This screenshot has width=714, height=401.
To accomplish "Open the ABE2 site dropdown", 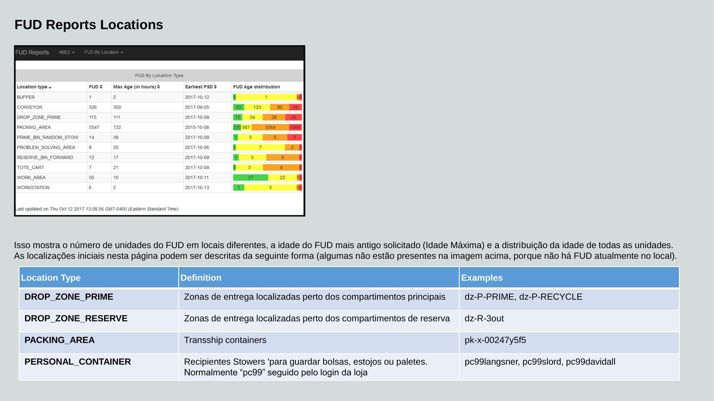I will (x=66, y=52).
